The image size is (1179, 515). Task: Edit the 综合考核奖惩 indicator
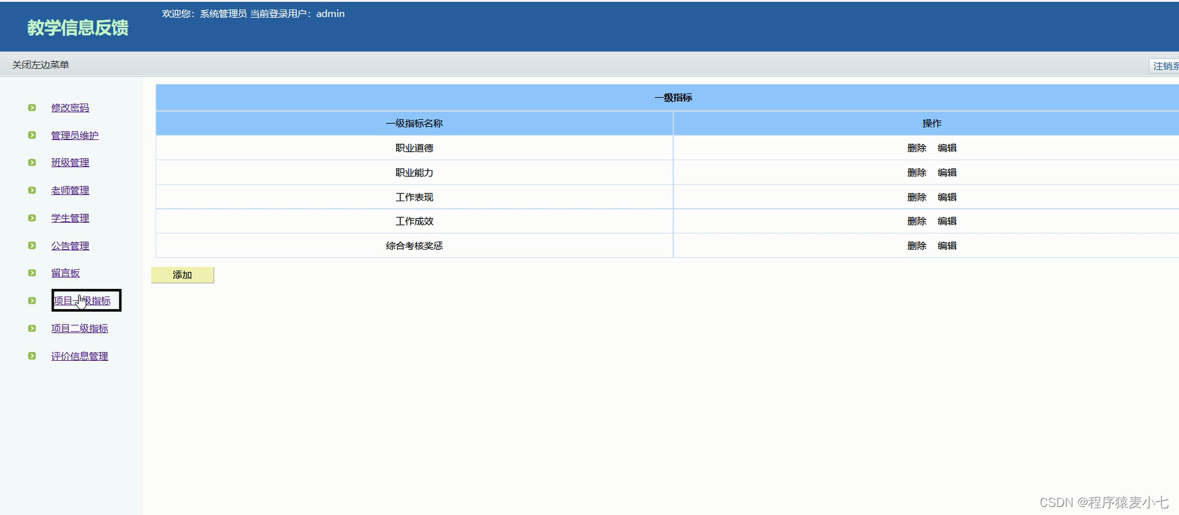coord(947,246)
